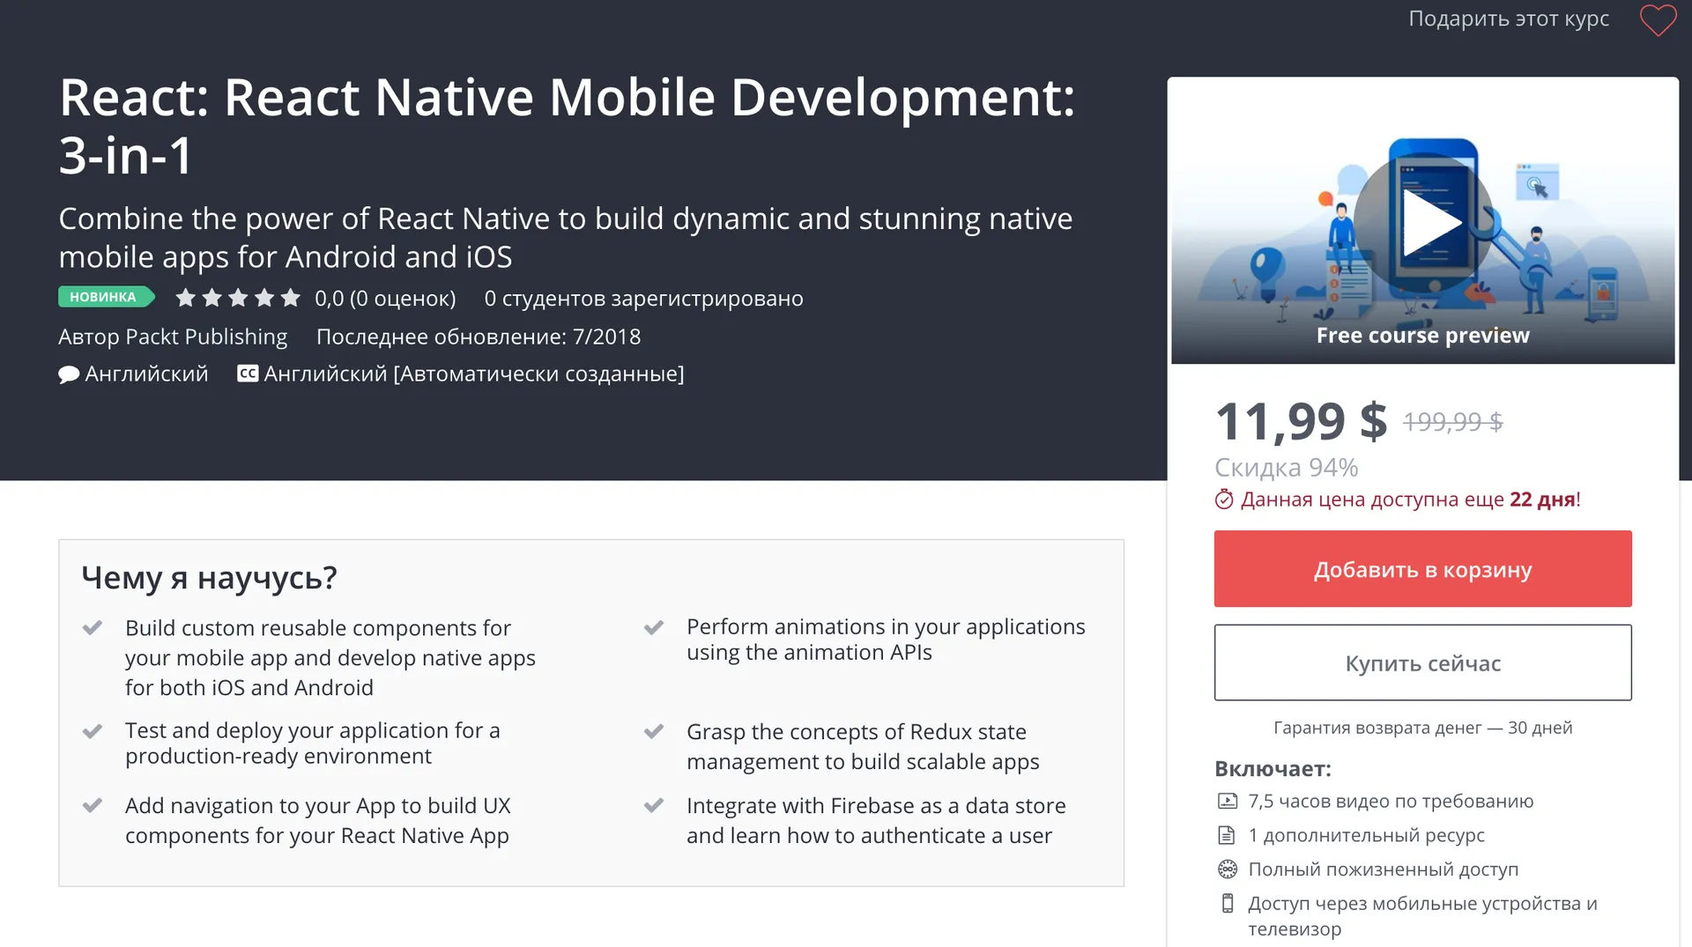
Task: Click the speech bubble language icon
Action: (x=69, y=374)
